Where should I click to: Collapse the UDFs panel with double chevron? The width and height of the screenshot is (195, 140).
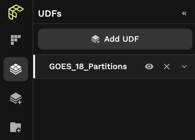(184, 13)
